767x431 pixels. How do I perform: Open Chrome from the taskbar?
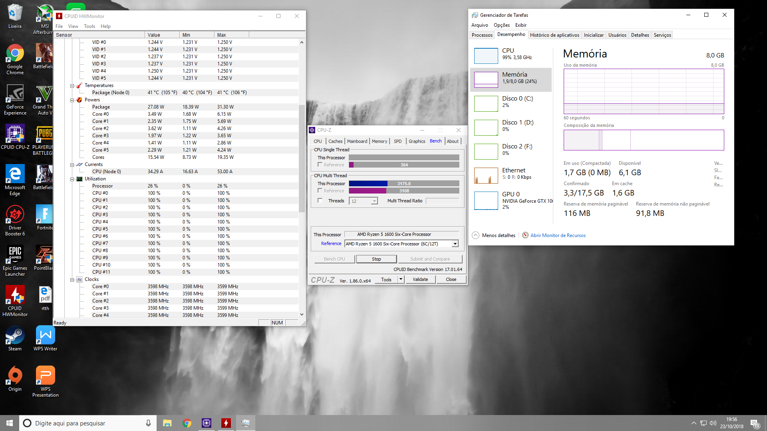[187, 423]
